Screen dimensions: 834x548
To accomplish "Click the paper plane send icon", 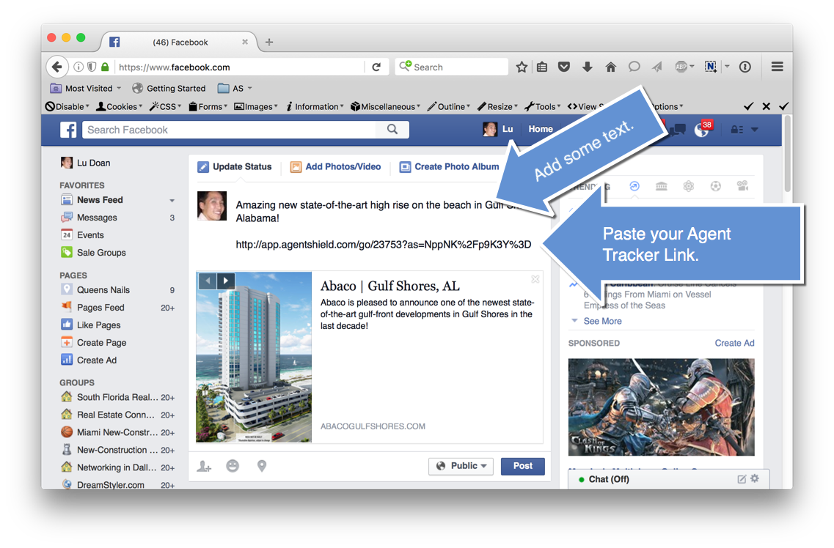I will click(x=657, y=67).
